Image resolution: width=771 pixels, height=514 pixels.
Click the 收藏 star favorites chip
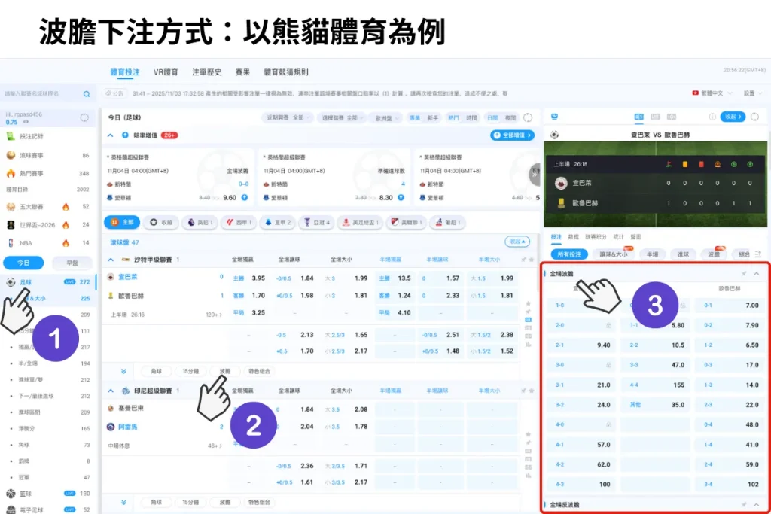161,222
